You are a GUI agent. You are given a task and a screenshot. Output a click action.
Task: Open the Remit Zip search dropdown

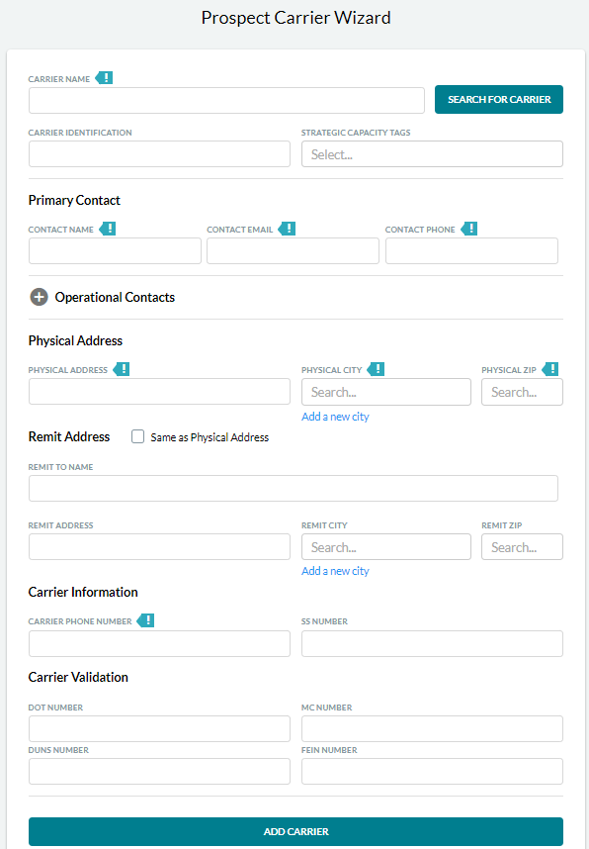point(522,547)
